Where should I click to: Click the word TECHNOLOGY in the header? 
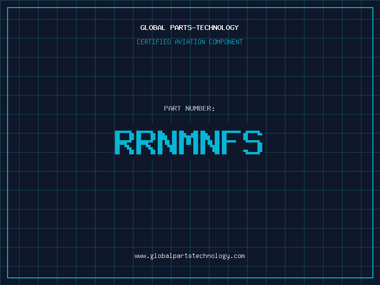[218, 28]
